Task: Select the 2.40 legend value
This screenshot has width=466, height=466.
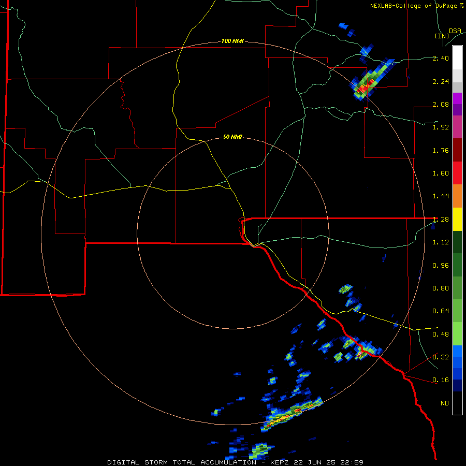Action: [x=441, y=58]
